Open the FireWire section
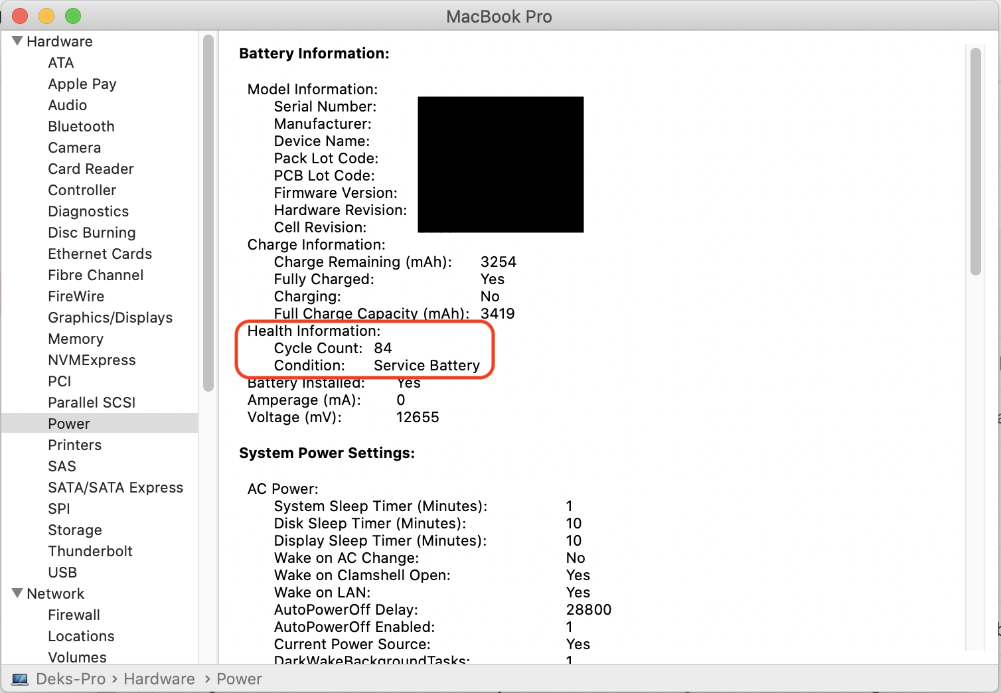The width and height of the screenshot is (1001, 693). pos(76,296)
